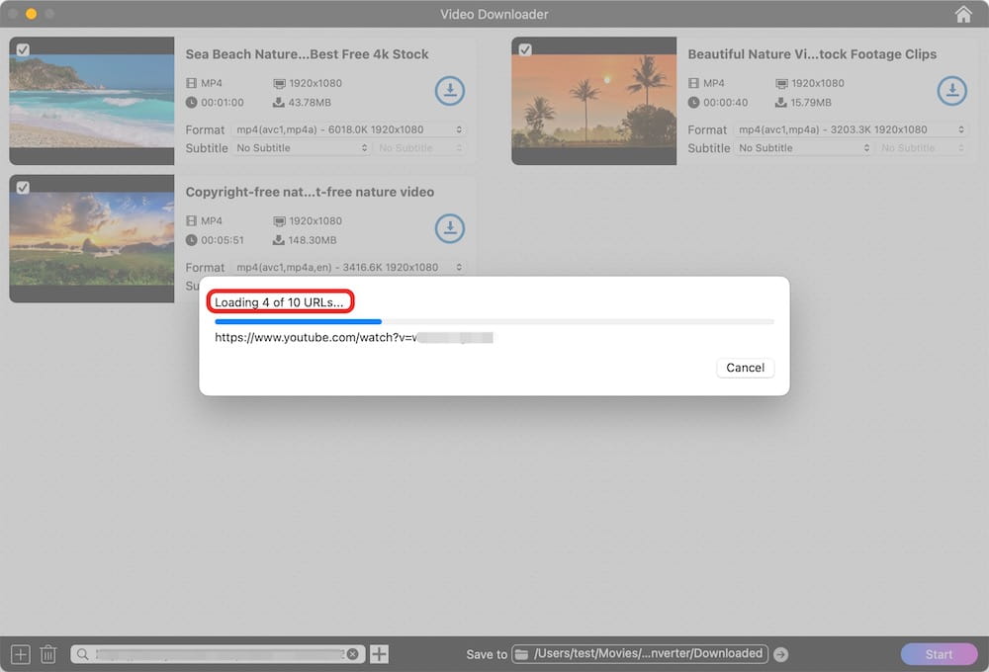Uncheck the Sea Beach Nature video
Screen dimensions: 989x672
(22, 47)
